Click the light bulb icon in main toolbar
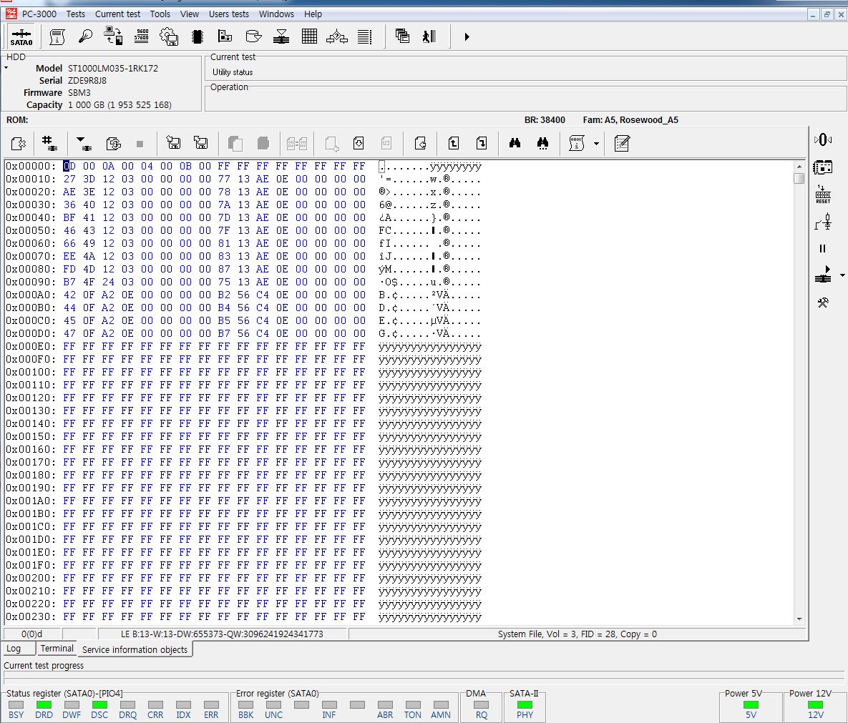 86,36
